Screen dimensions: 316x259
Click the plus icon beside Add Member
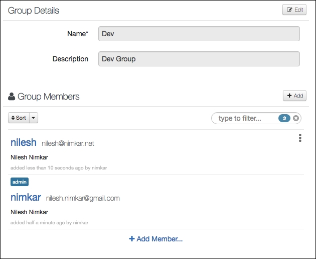coord(132,239)
